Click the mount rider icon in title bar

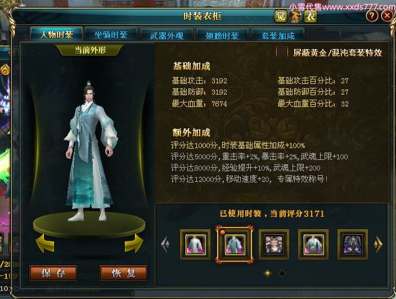(295, 17)
